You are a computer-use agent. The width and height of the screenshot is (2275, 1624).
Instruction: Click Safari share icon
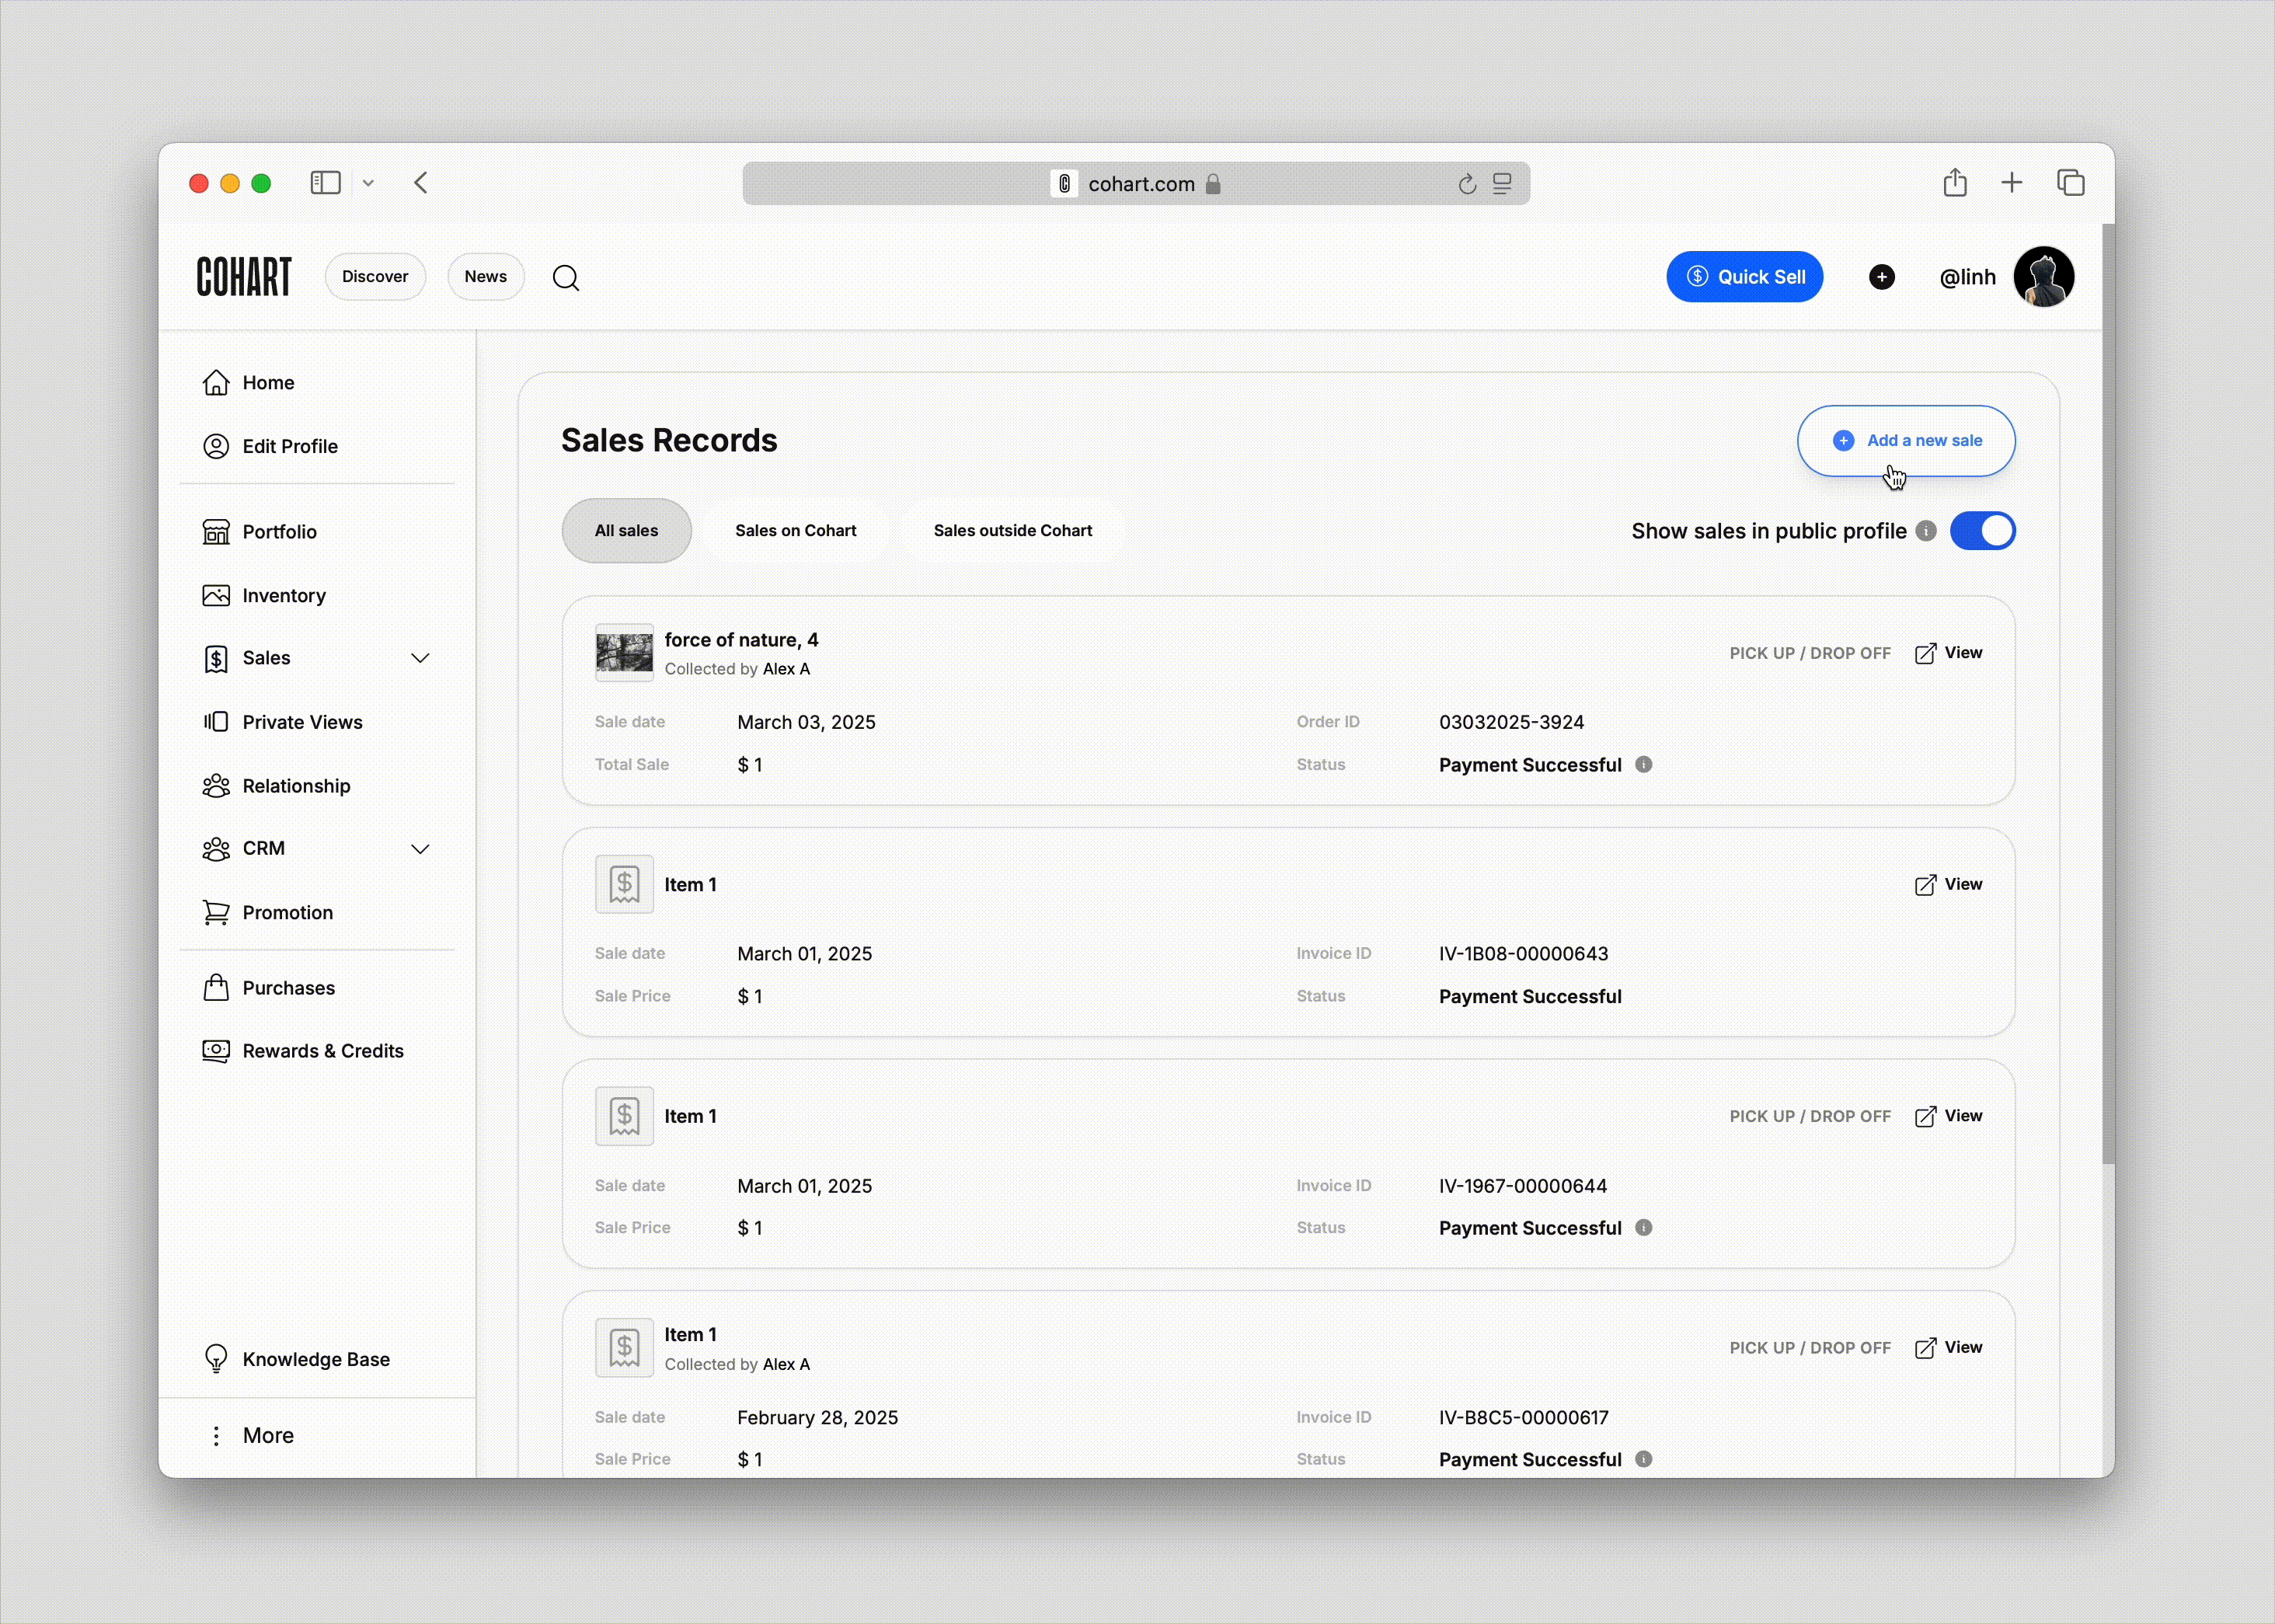(1955, 183)
